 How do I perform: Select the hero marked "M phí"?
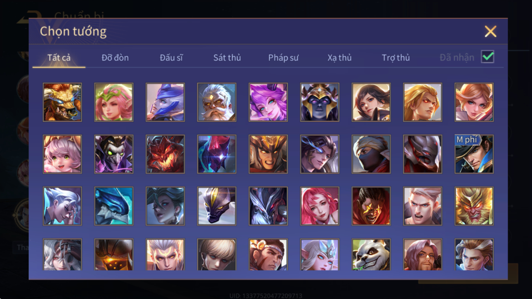474,154
